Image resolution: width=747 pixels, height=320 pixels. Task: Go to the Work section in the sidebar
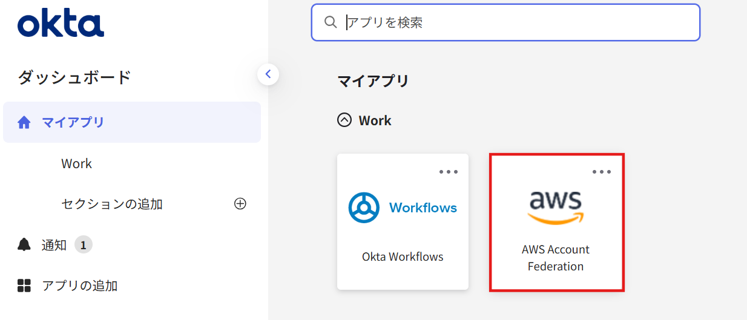[76, 163]
